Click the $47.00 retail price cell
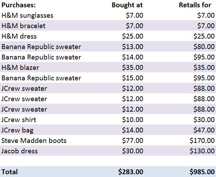The width and height of the screenshot is (216, 177). coord(204,130)
